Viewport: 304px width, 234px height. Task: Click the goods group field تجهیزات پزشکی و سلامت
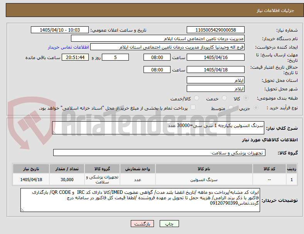point(159,153)
